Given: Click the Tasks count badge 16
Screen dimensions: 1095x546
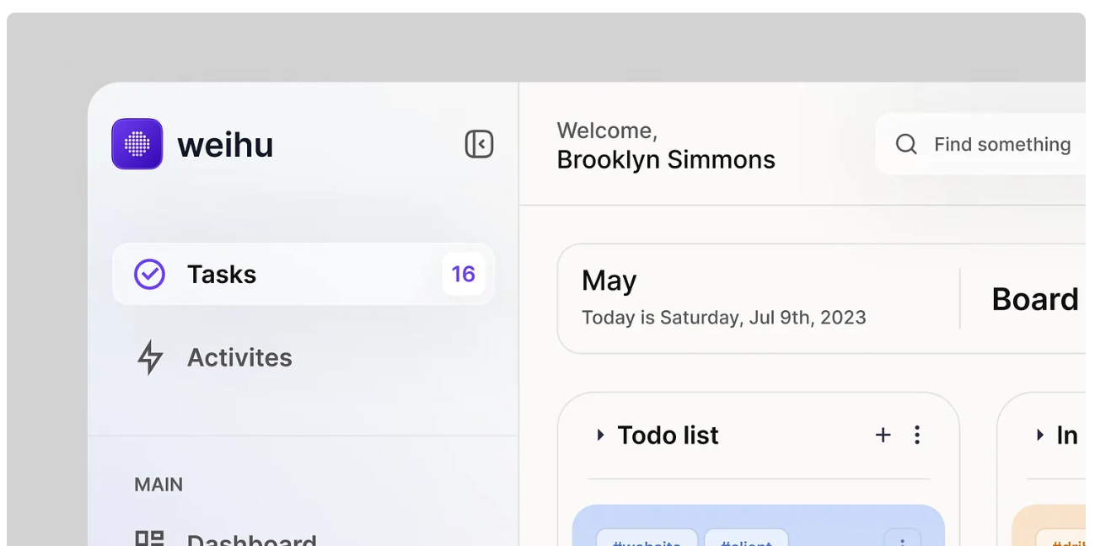Looking at the screenshot, I should (464, 274).
